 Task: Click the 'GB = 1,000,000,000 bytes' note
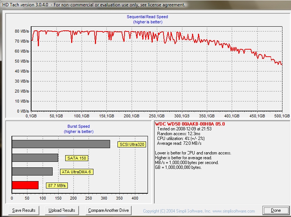pos(178,167)
